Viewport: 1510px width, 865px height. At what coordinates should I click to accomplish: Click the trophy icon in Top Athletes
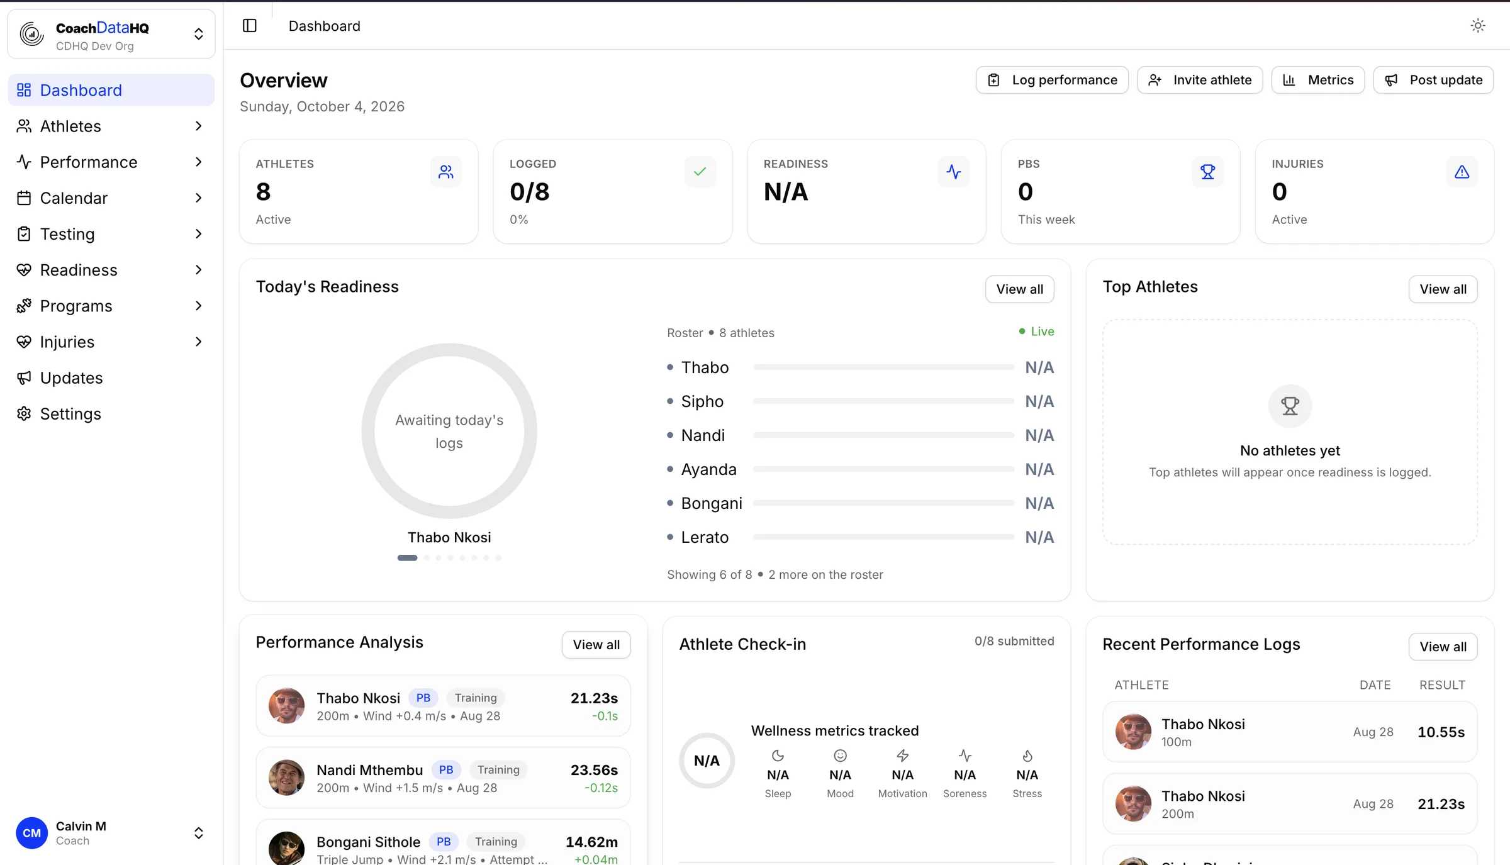point(1290,406)
